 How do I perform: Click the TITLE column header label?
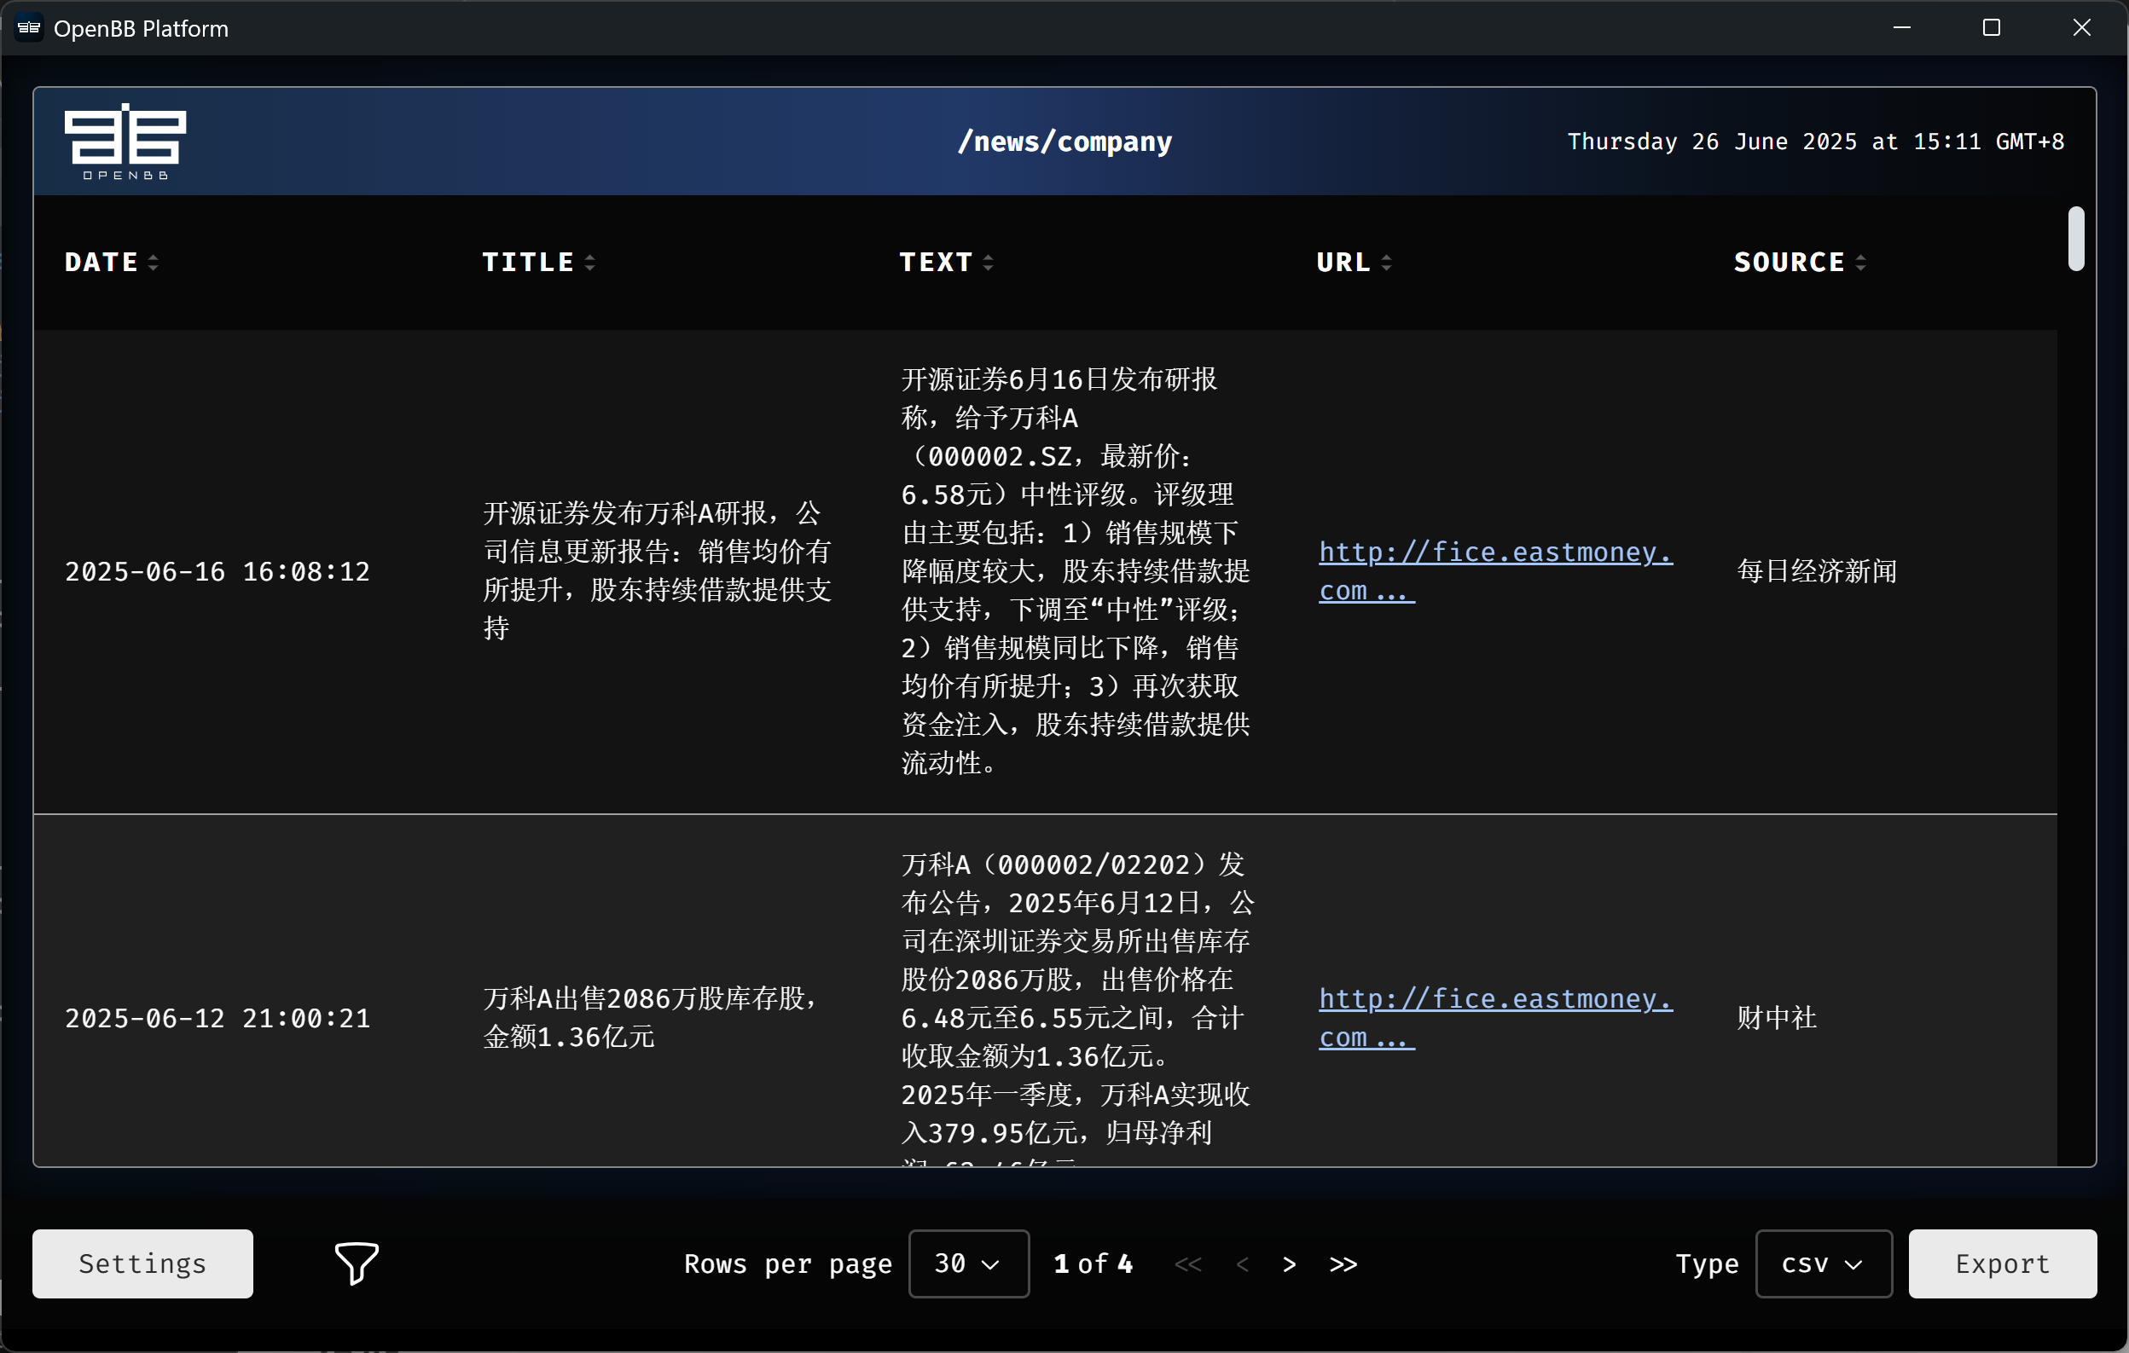coord(528,263)
